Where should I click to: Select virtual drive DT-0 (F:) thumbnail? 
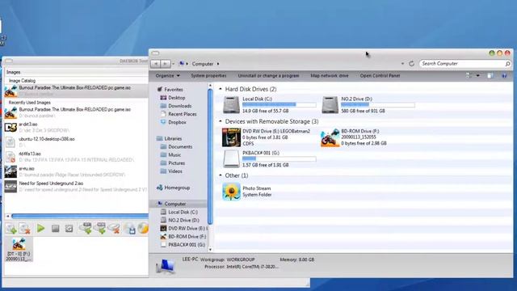pos(19,250)
